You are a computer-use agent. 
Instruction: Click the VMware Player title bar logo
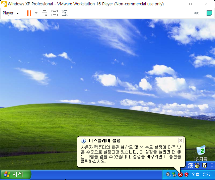pyautogui.click(x=4, y=4)
